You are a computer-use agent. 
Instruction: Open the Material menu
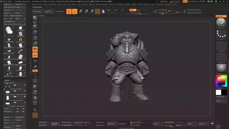click(99, 4)
